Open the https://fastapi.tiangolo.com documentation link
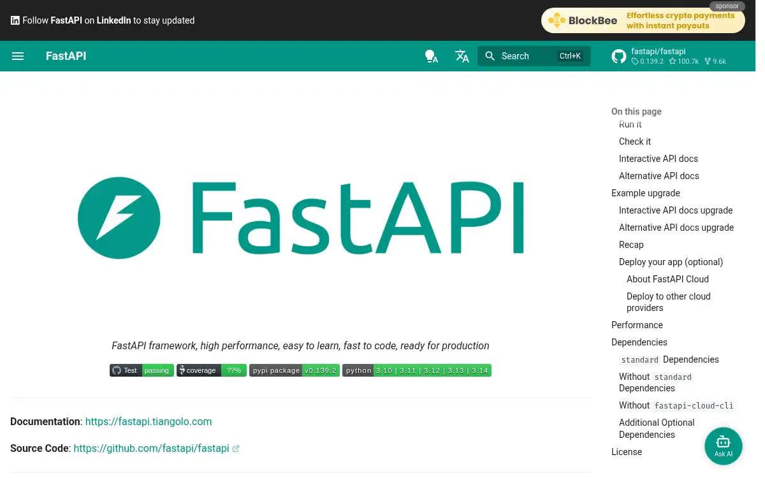 [x=149, y=421]
